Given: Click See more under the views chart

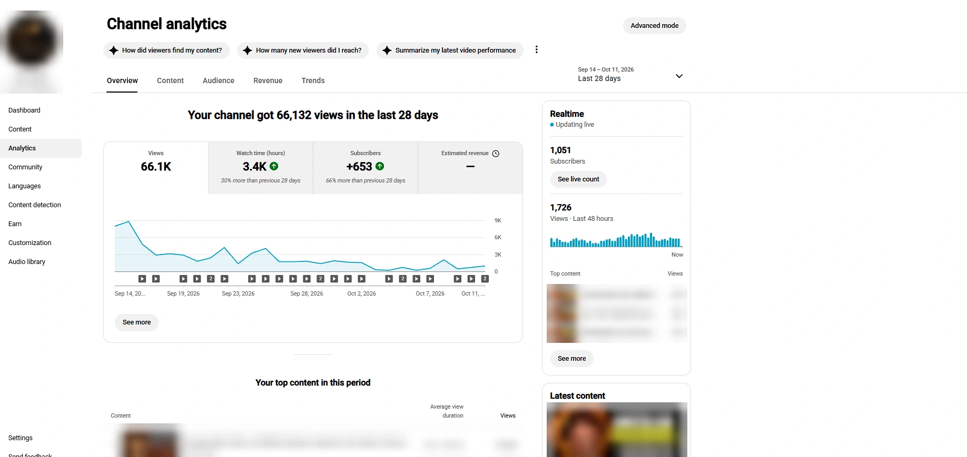Looking at the screenshot, I should point(136,322).
